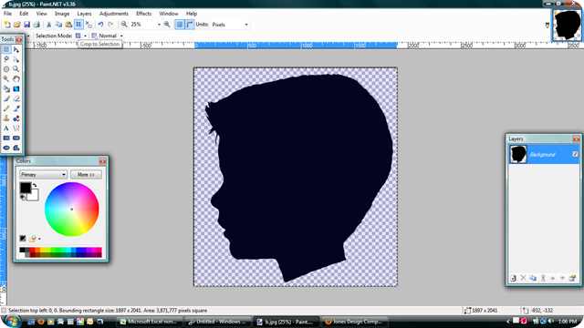Screen dimensions: 584x328
Task: Open the image list arrow beside thumbnail
Action: click(547, 26)
